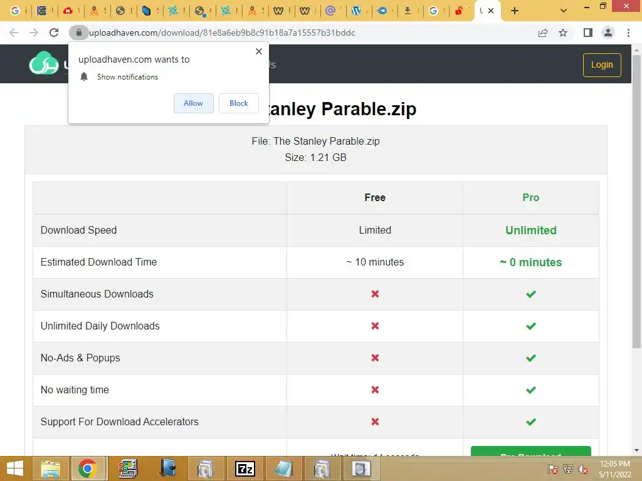This screenshot has height=481, width=642.
Task: Click the 'Limited' download speed cell
Action: pyautogui.click(x=375, y=230)
